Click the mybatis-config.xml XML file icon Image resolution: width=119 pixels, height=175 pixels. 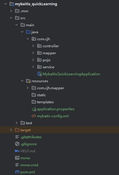point(34,116)
